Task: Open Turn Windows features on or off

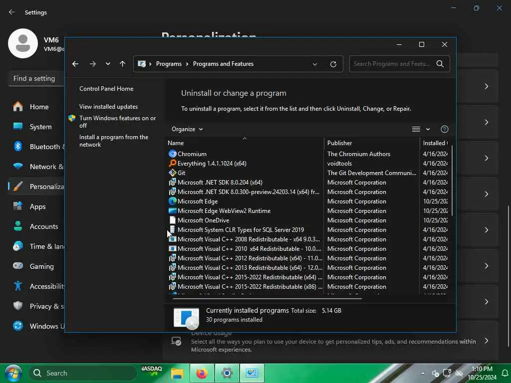Action: [118, 122]
